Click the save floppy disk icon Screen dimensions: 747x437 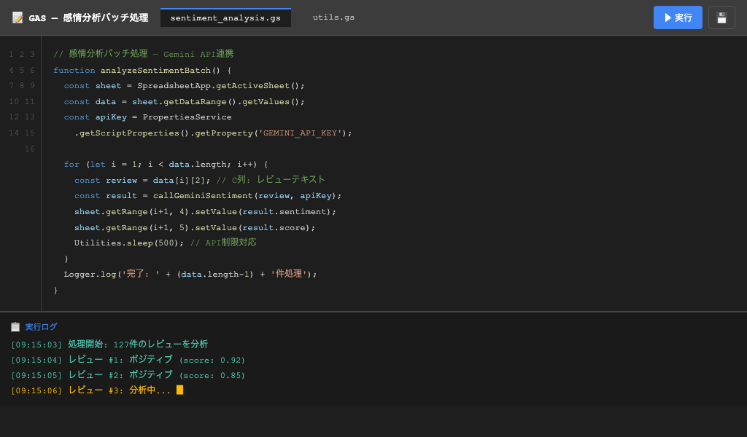coord(721,17)
